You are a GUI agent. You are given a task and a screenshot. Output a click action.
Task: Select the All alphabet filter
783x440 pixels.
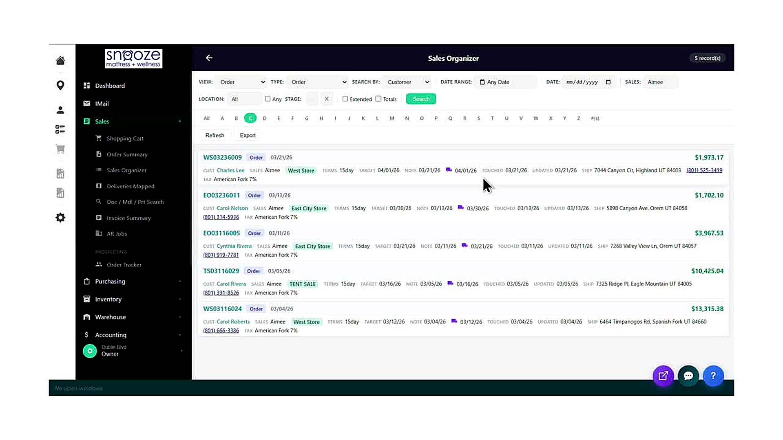coord(207,118)
